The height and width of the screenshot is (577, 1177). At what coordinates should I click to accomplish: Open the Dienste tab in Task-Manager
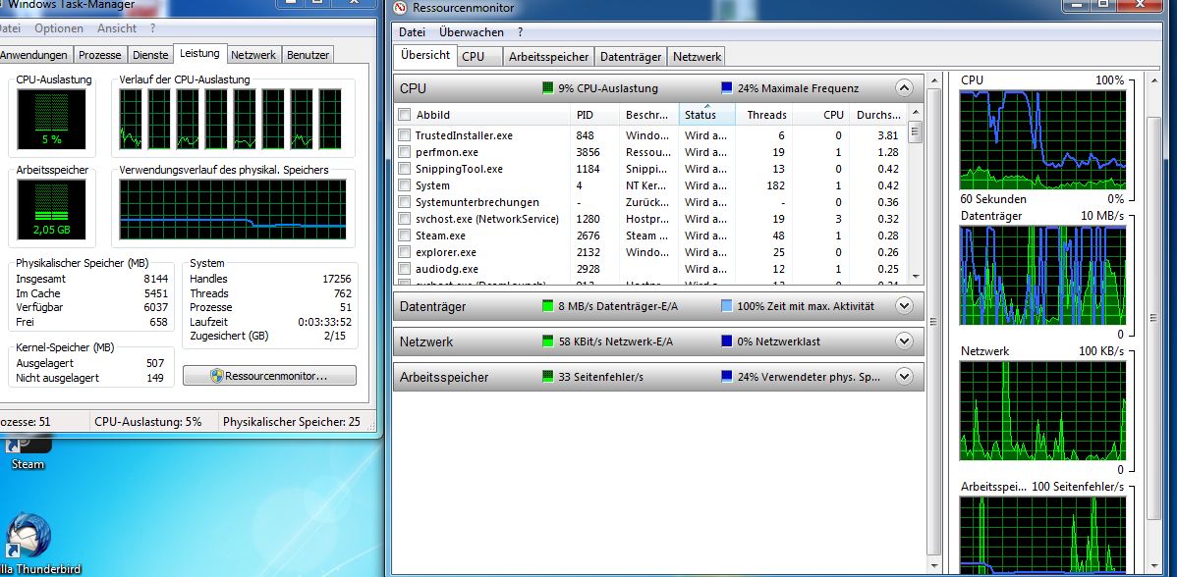(x=150, y=55)
